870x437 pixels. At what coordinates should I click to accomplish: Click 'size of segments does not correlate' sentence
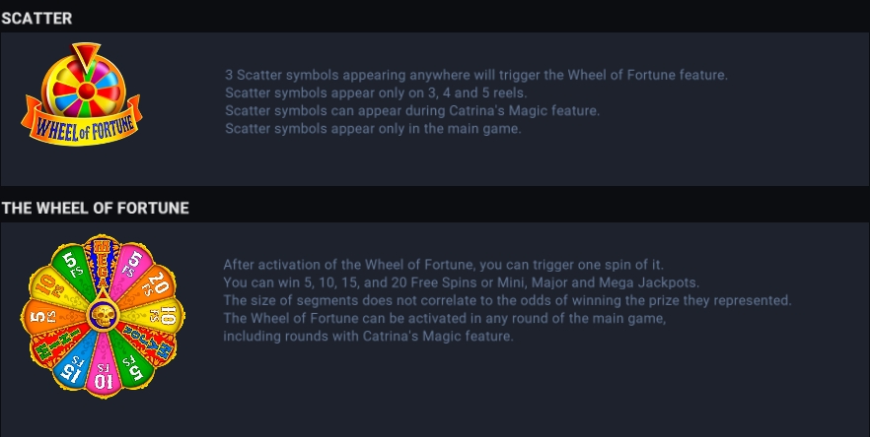coord(507,300)
